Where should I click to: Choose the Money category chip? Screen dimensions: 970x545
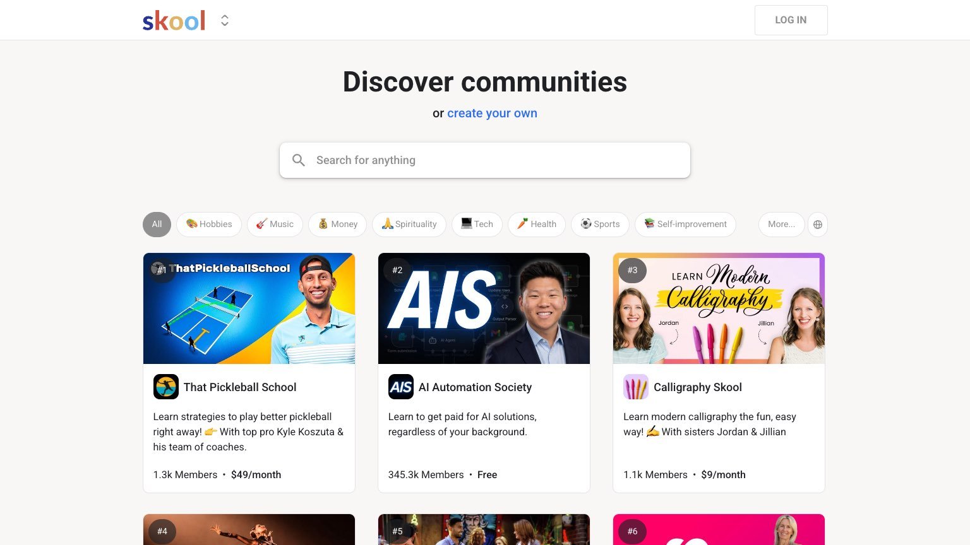coord(337,225)
